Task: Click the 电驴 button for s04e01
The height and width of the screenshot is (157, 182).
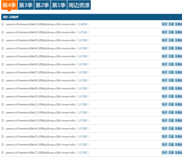Action: (164, 24)
